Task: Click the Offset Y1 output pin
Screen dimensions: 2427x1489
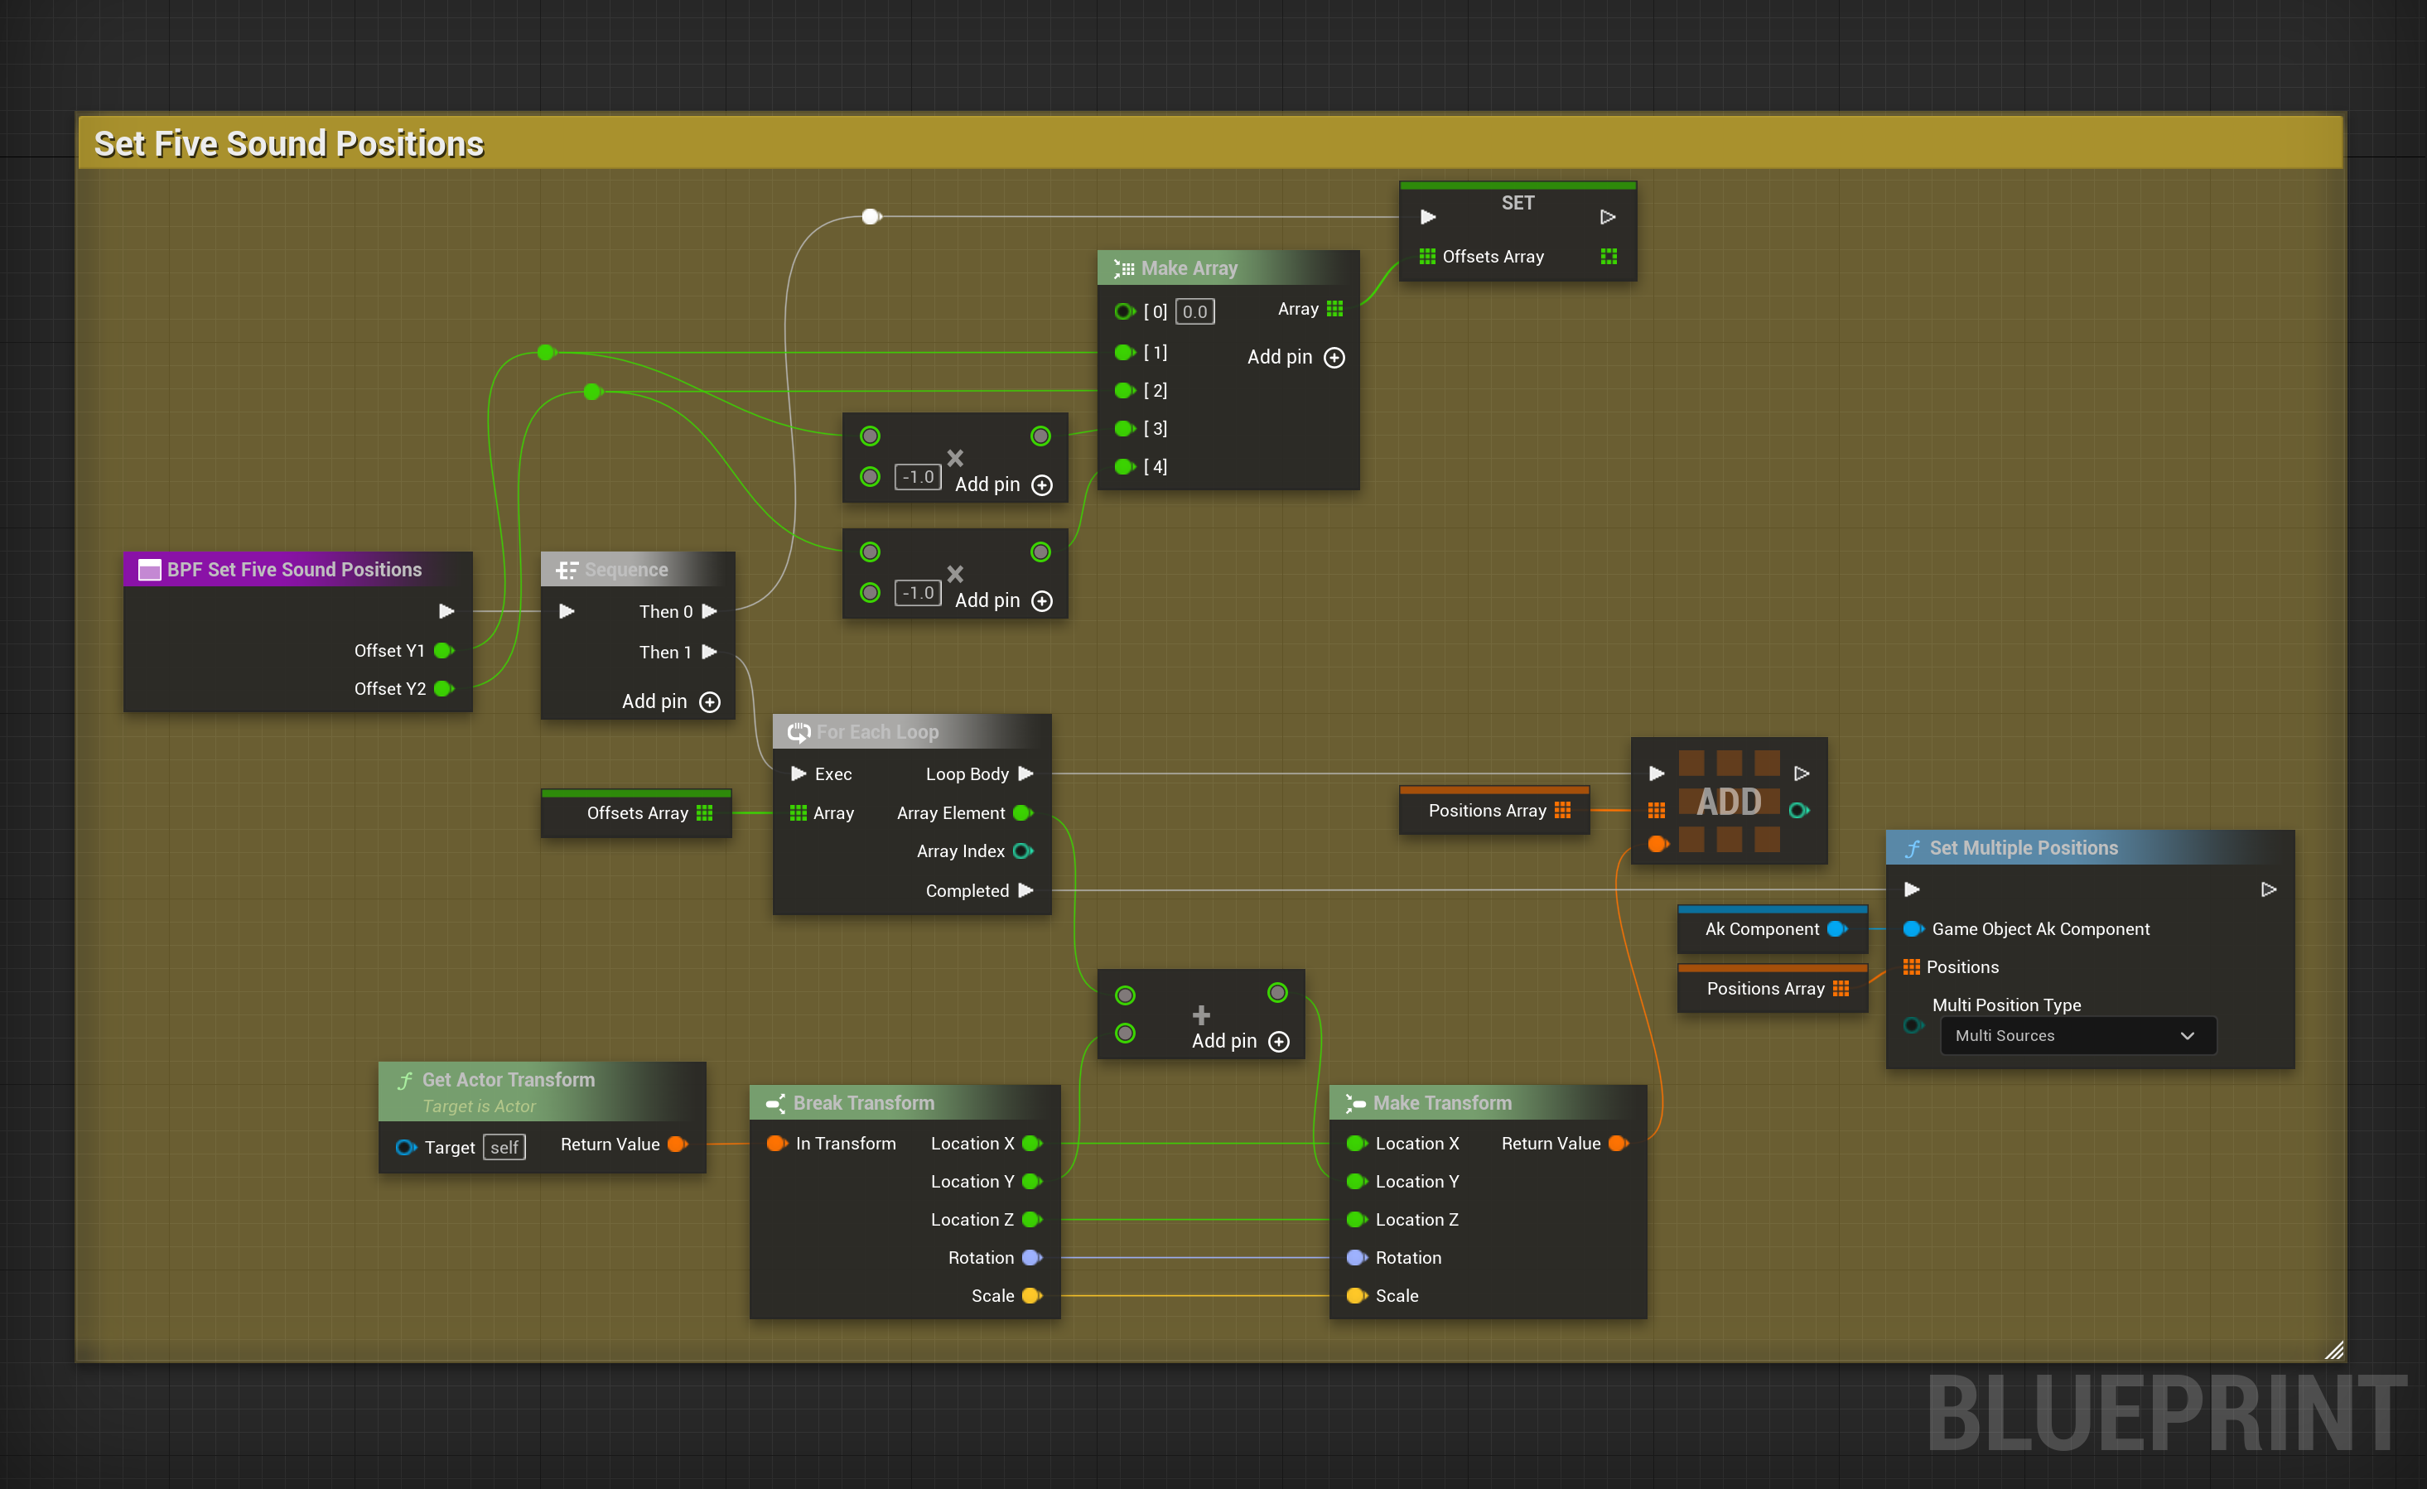Action: pos(444,650)
